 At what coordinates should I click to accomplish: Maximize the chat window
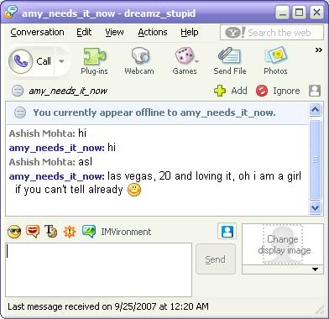[x=300, y=13]
